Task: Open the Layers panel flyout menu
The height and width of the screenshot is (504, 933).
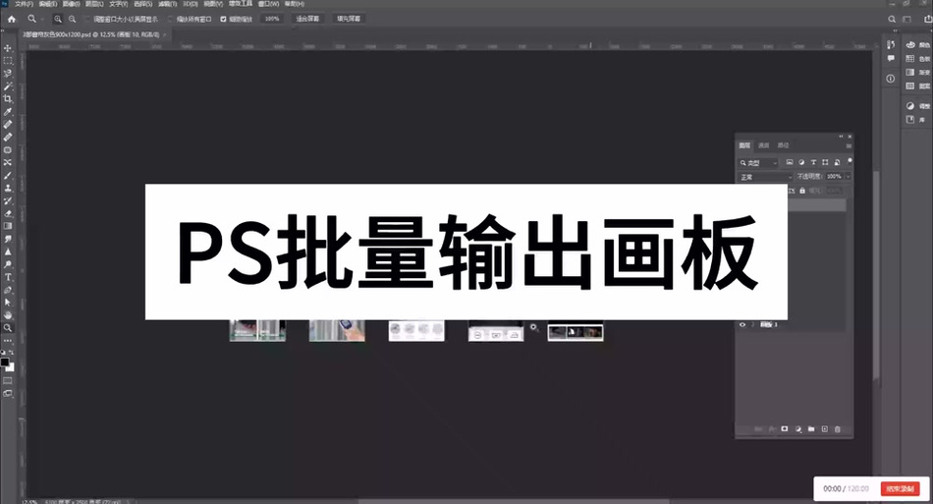Action: 849,145
